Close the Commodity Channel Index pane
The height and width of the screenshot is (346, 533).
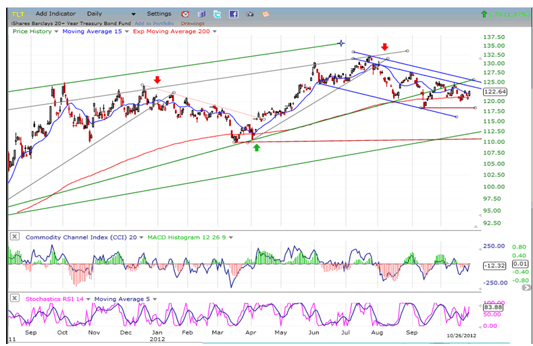click(12, 237)
